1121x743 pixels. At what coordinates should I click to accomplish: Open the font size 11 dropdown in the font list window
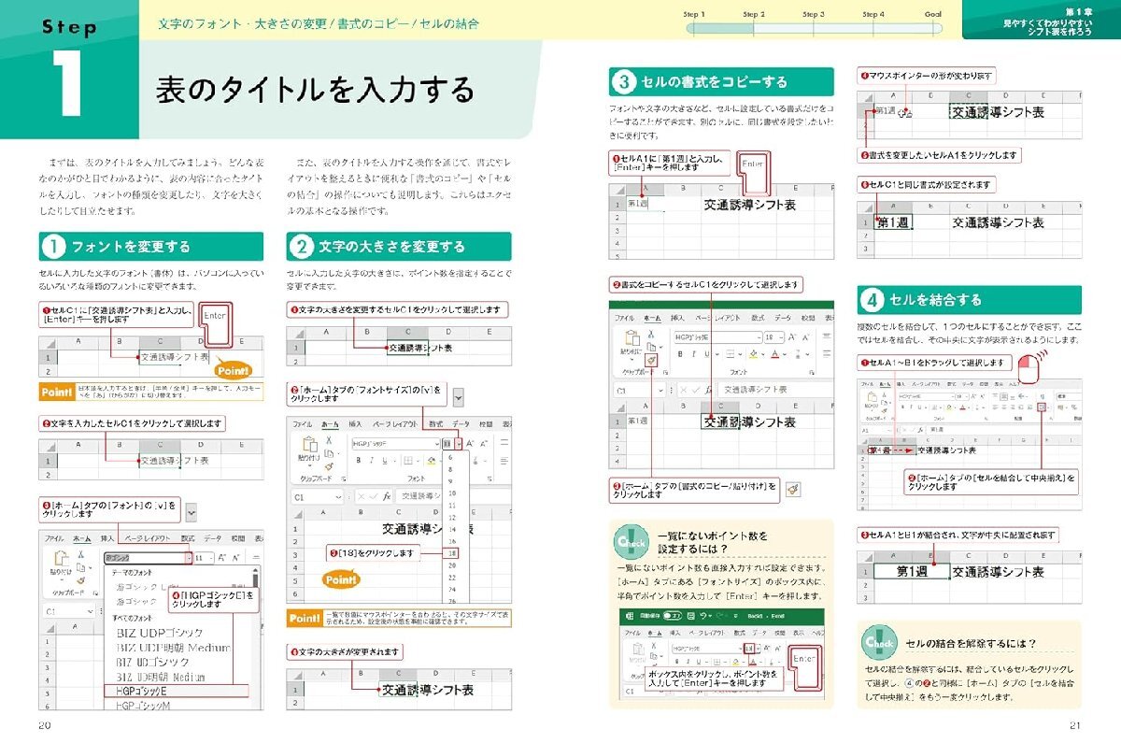[x=211, y=558]
